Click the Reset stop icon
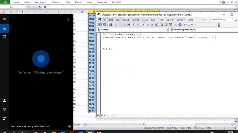This screenshot has width=238, height=133. pos(152,25)
